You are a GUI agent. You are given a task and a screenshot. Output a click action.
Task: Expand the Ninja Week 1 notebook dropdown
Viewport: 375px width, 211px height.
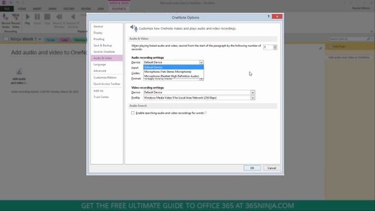pos(40,39)
